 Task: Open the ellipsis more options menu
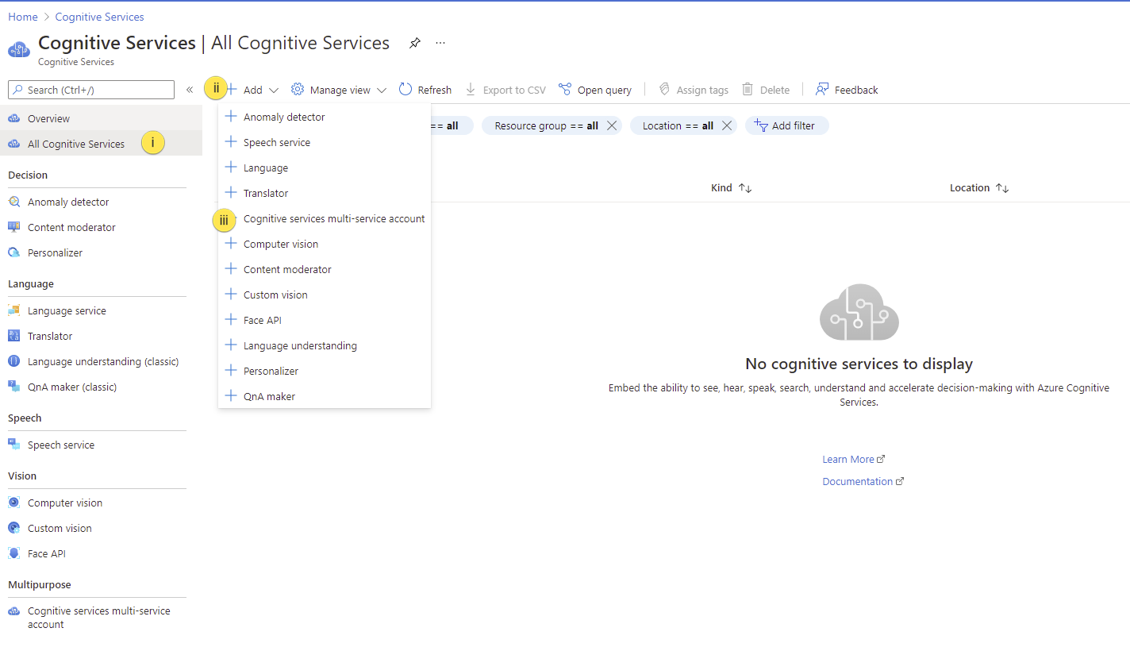(x=440, y=43)
